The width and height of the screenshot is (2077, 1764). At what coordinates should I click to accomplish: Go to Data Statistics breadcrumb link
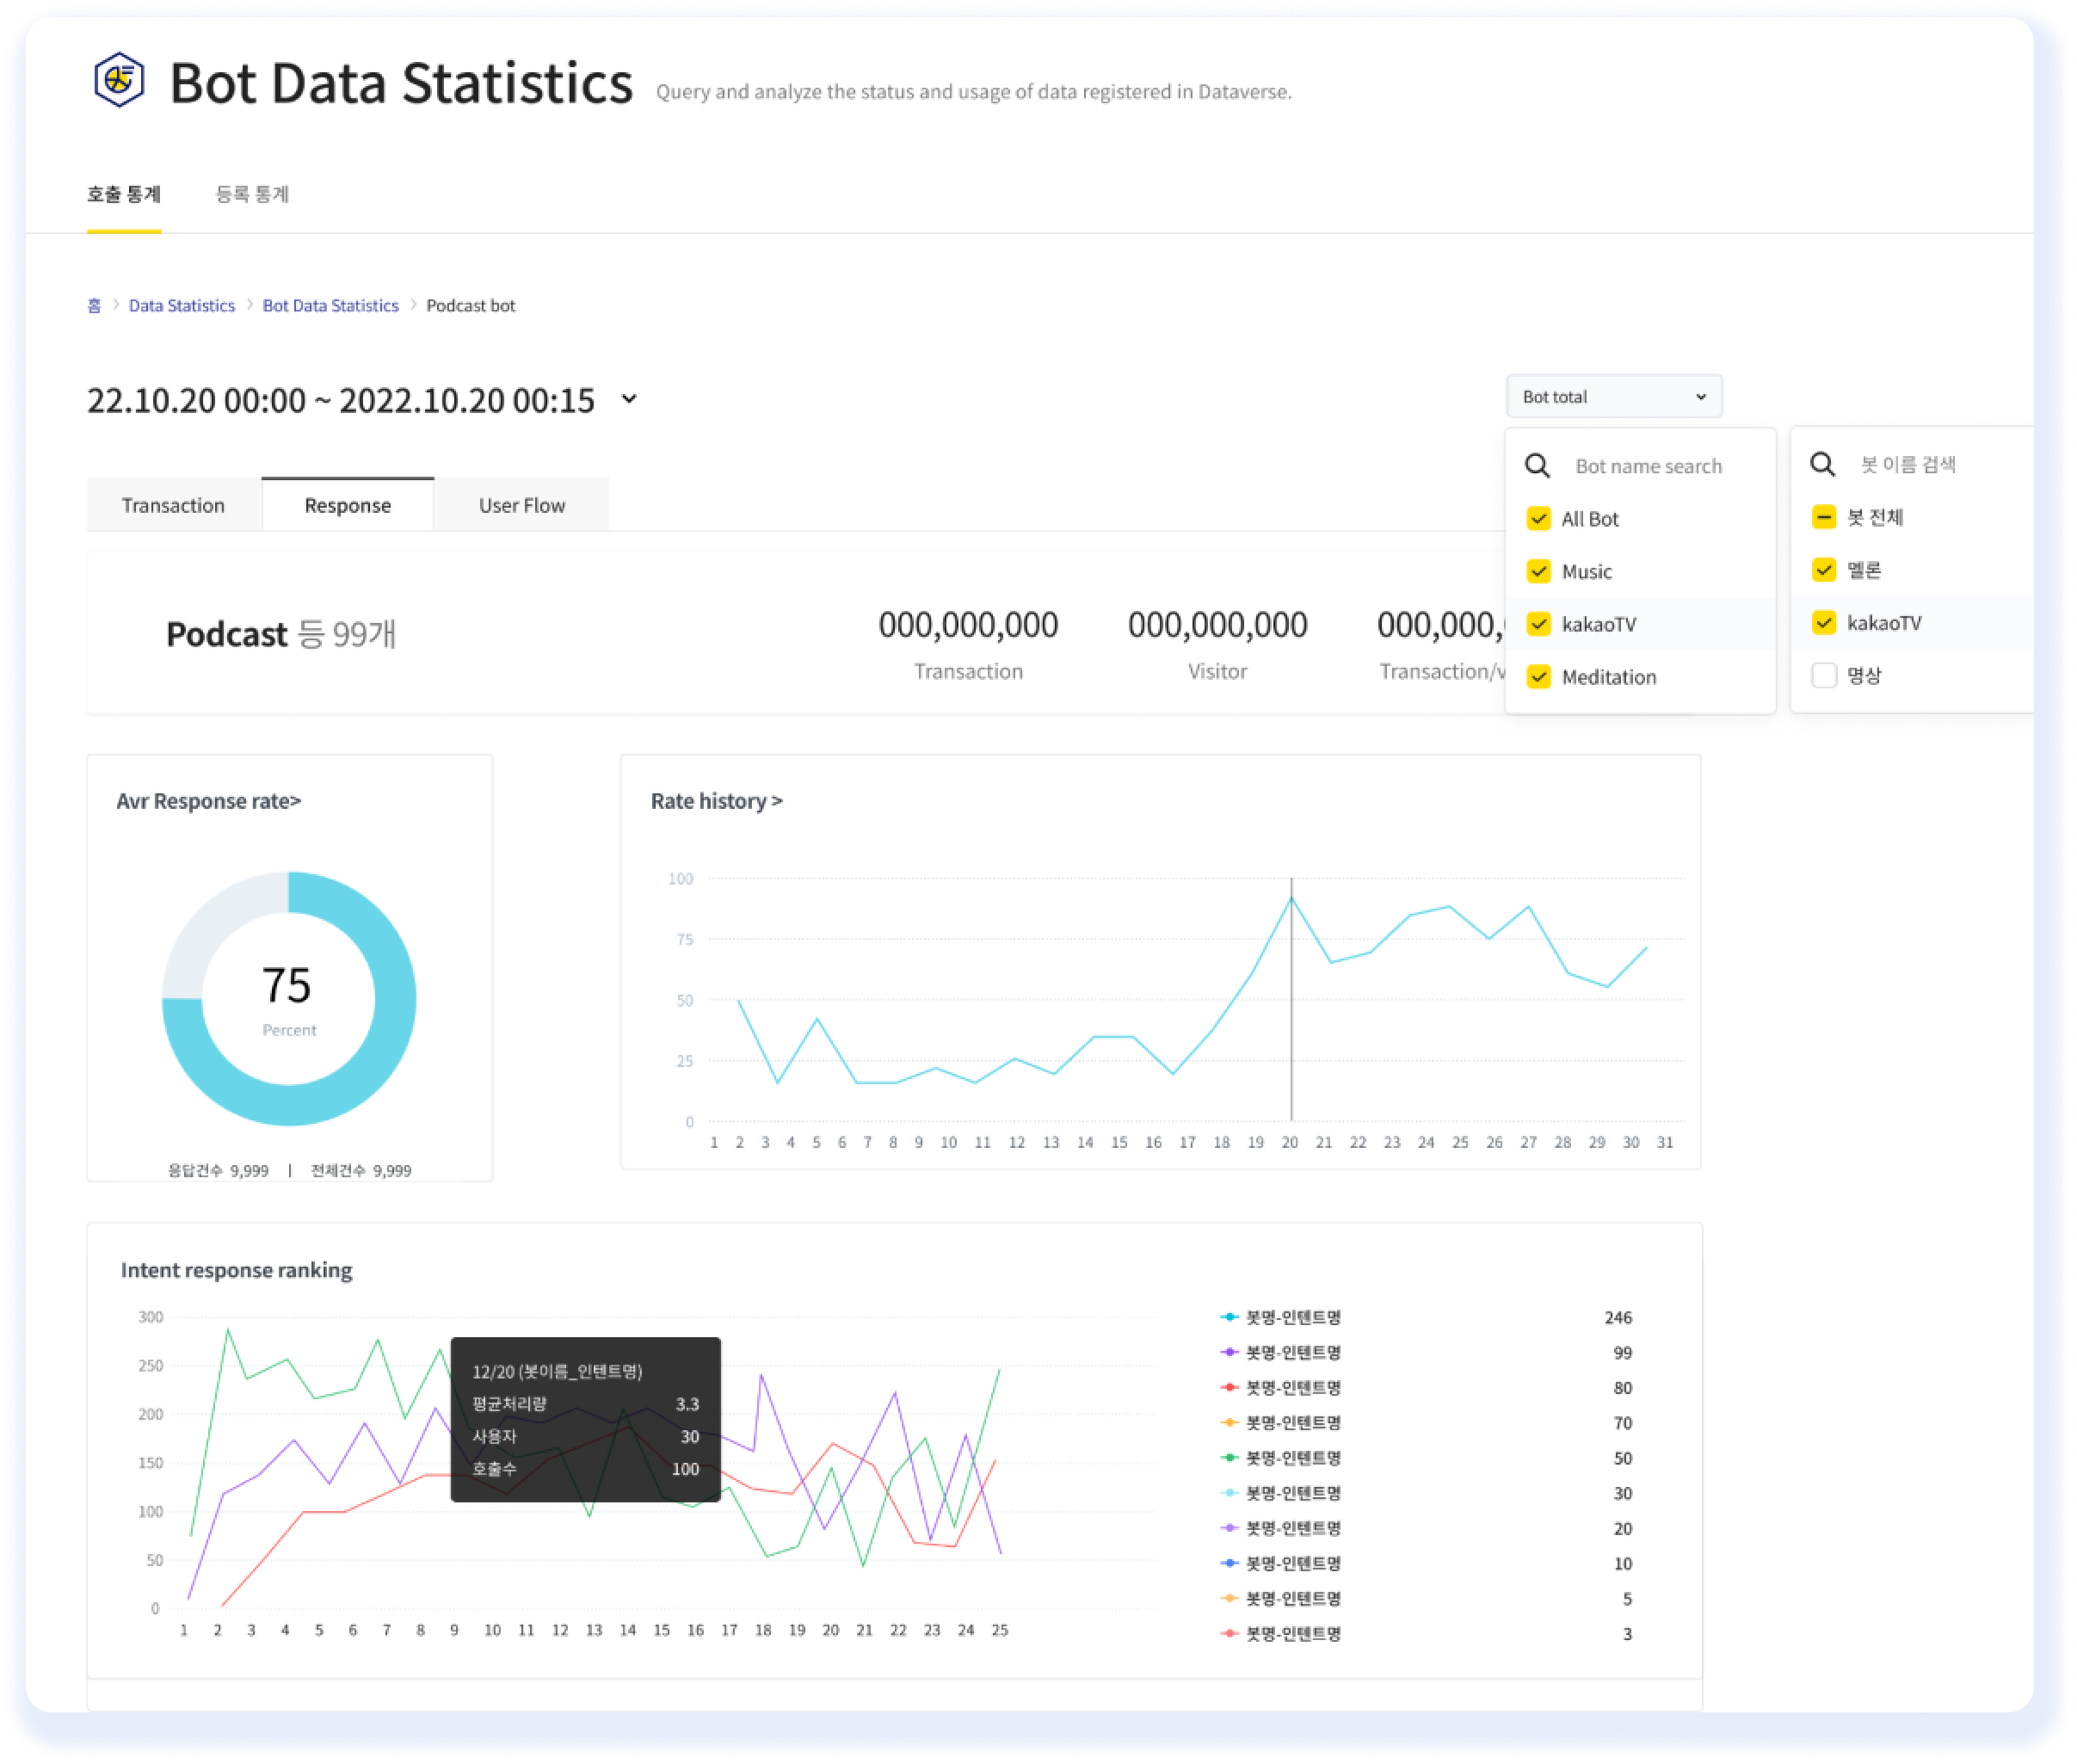[x=182, y=306]
